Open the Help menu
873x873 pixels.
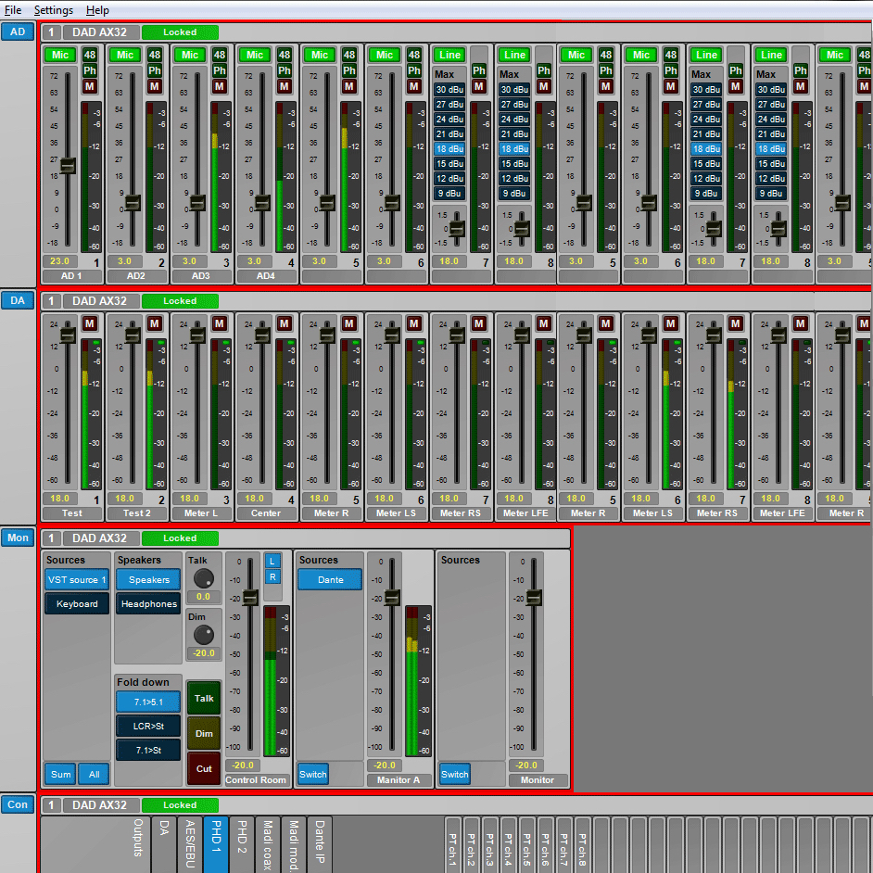[96, 10]
